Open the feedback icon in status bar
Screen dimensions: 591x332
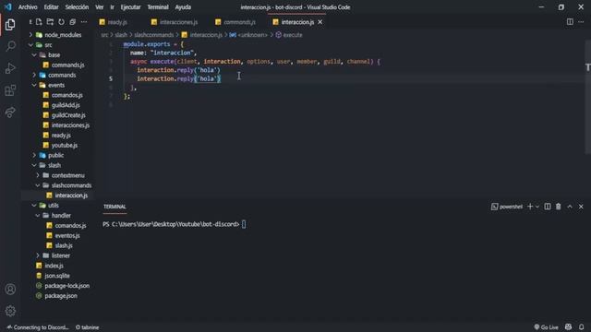point(569,327)
